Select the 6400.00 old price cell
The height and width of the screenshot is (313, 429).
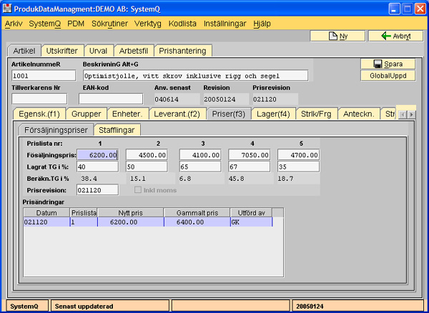pyautogui.click(x=197, y=222)
